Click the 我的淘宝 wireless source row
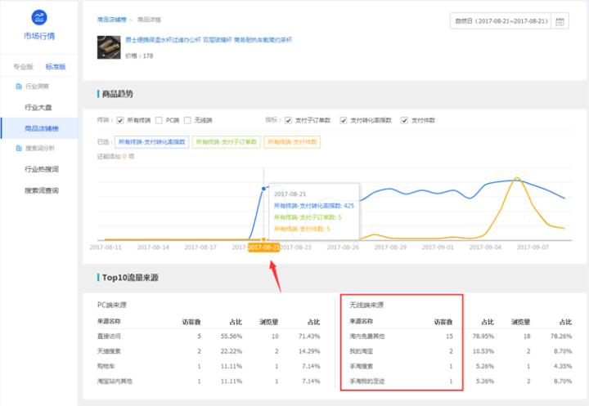The width and height of the screenshot is (589, 406). coord(461,351)
